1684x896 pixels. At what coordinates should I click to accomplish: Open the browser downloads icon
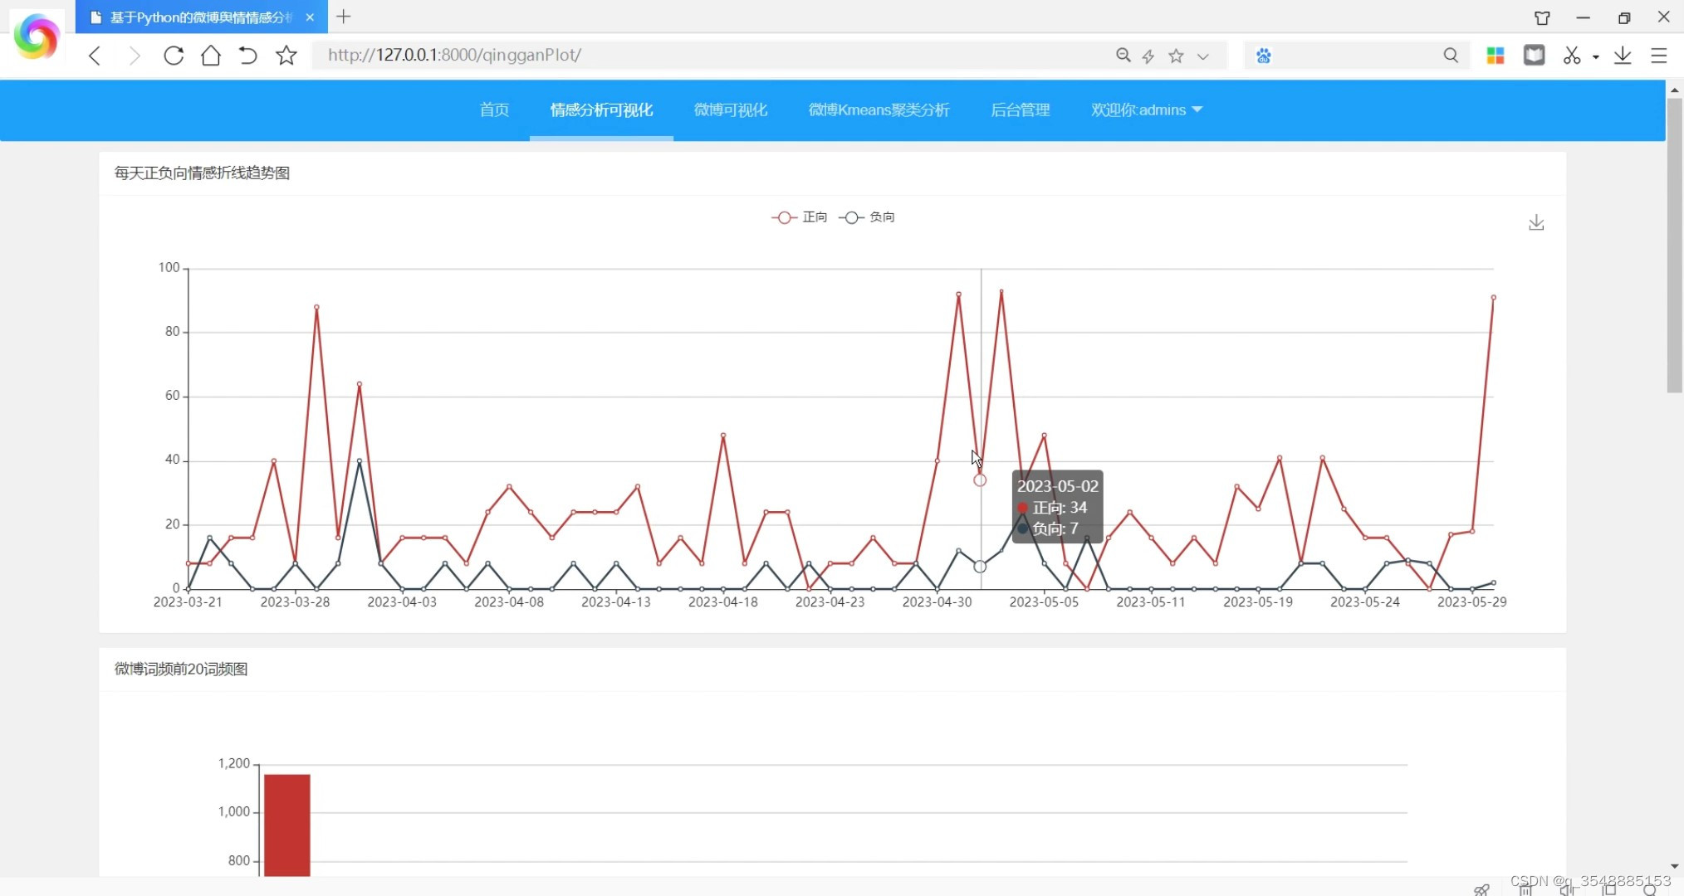tap(1623, 56)
